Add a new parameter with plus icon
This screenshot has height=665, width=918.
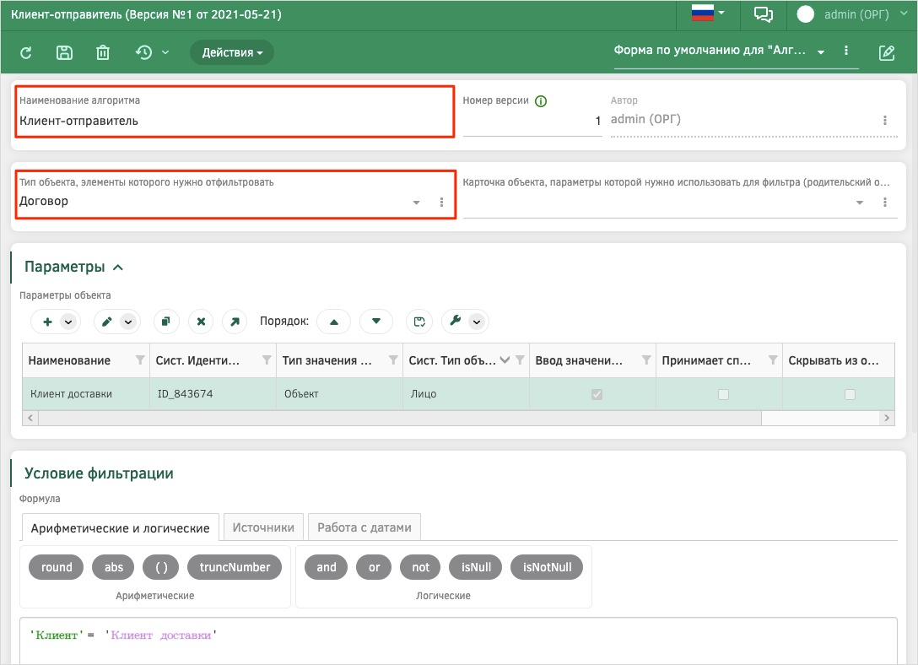click(47, 322)
